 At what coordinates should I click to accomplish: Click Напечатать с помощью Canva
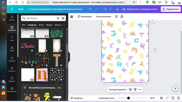pos(140,9)
